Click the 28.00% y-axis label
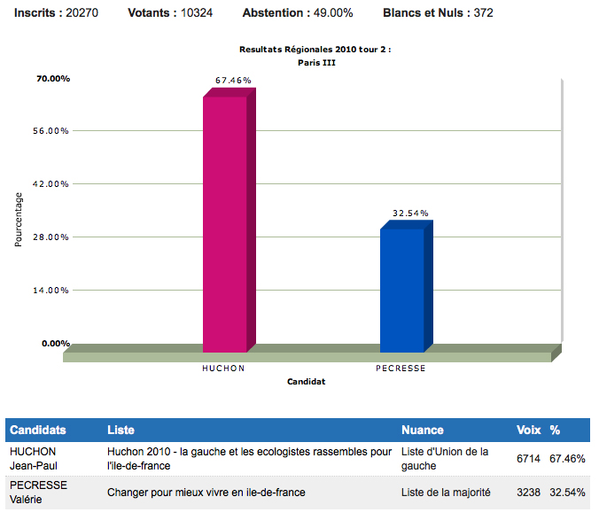Image resolution: width=599 pixels, height=520 pixels. (x=51, y=237)
